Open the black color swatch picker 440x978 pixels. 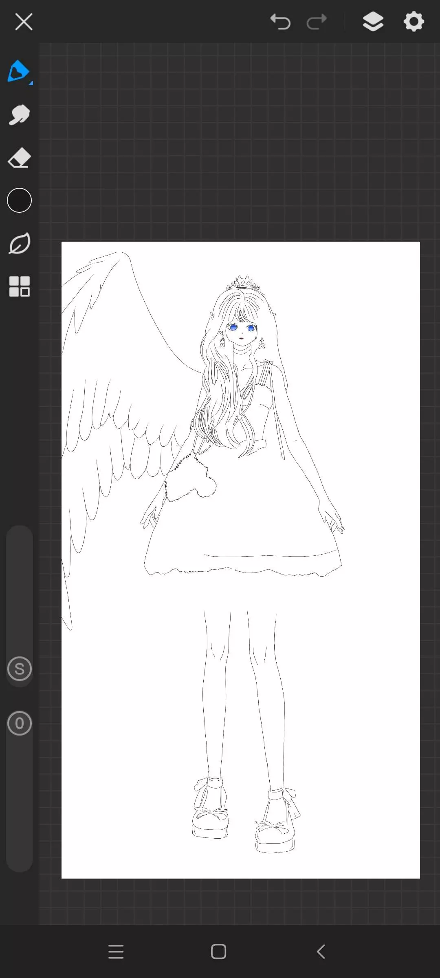(19, 200)
